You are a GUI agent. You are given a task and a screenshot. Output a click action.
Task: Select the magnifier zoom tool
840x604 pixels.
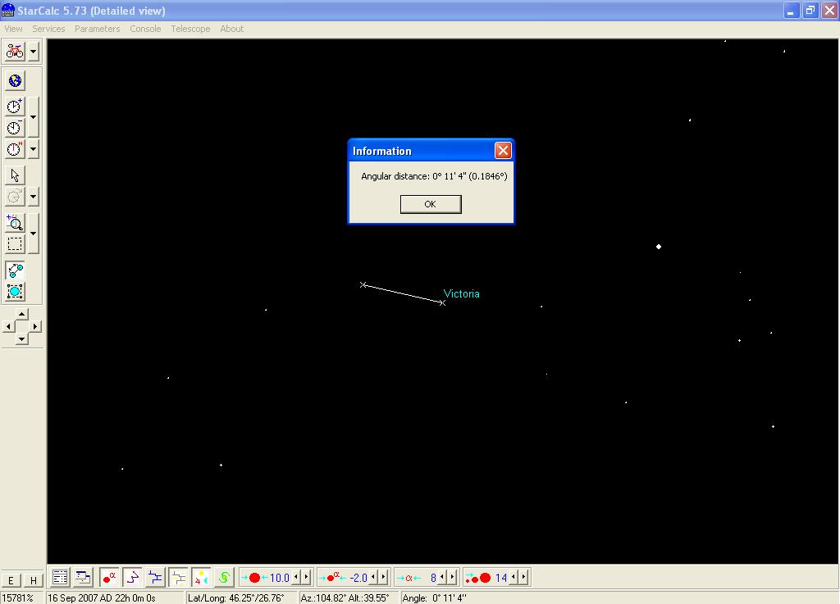click(15, 223)
